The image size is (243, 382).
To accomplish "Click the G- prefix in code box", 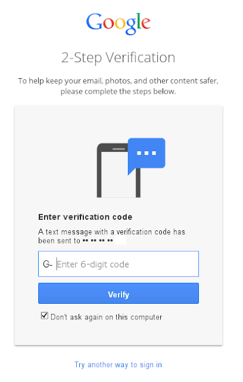I will click(48, 264).
